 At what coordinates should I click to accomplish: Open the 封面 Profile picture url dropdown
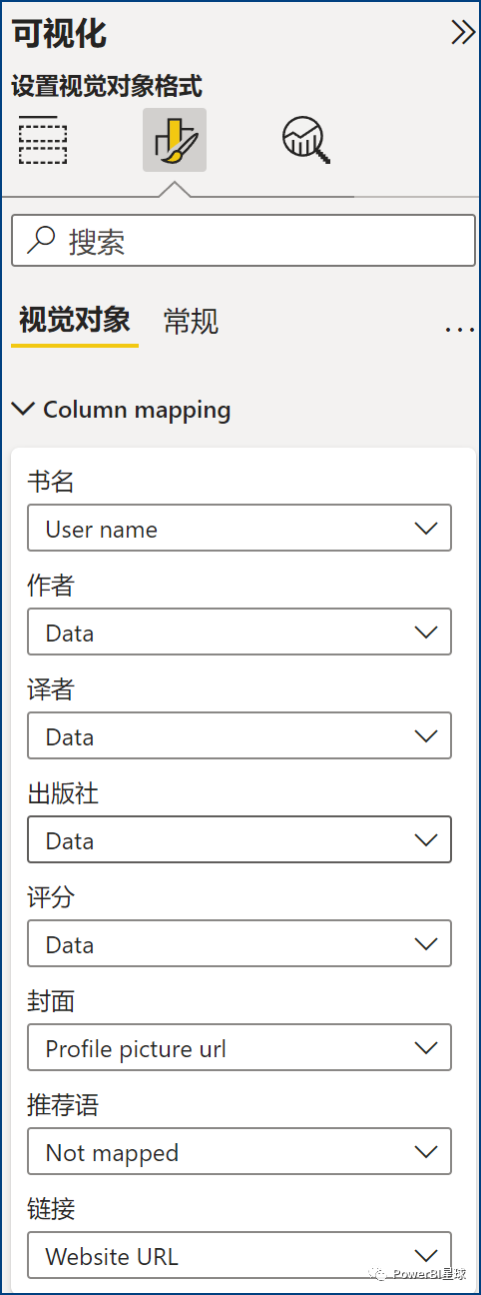click(x=240, y=1048)
